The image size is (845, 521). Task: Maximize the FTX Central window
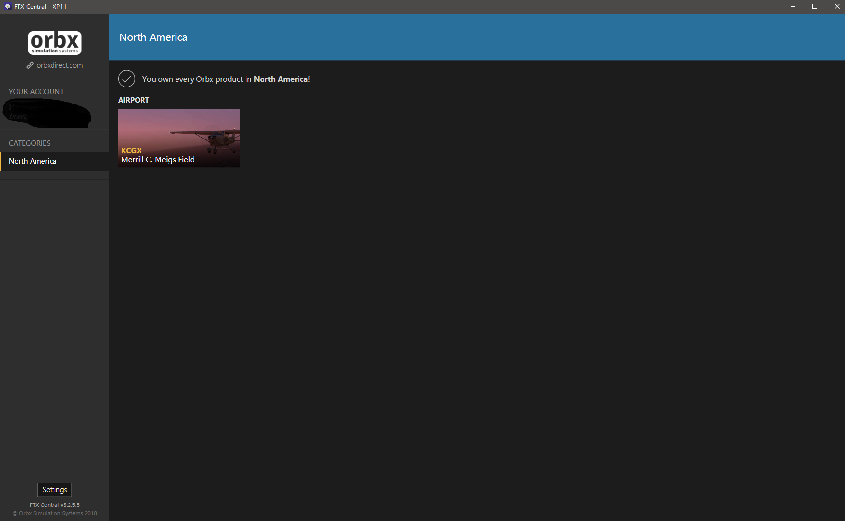[x=815, y=6]
